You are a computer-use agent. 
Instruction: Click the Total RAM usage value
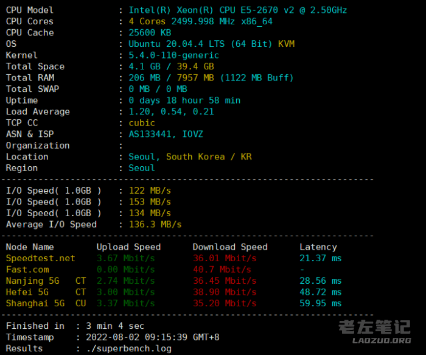(211, 78)
